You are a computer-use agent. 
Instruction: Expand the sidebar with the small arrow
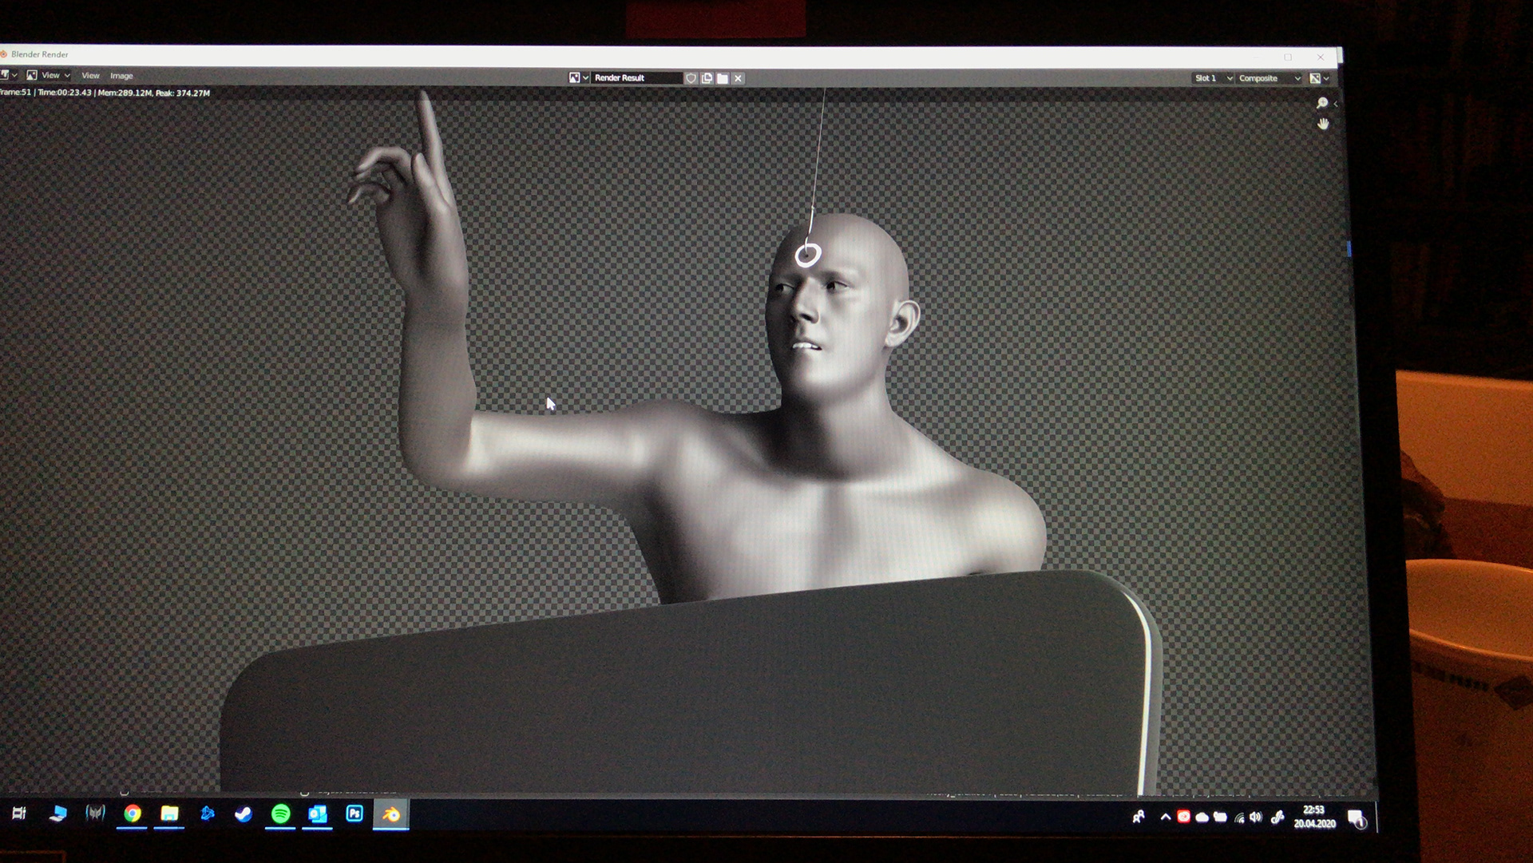pyautogui.click(x=1336, y=104)
